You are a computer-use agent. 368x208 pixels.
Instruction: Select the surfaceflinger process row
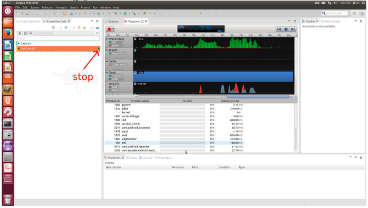tap(175, 116)
